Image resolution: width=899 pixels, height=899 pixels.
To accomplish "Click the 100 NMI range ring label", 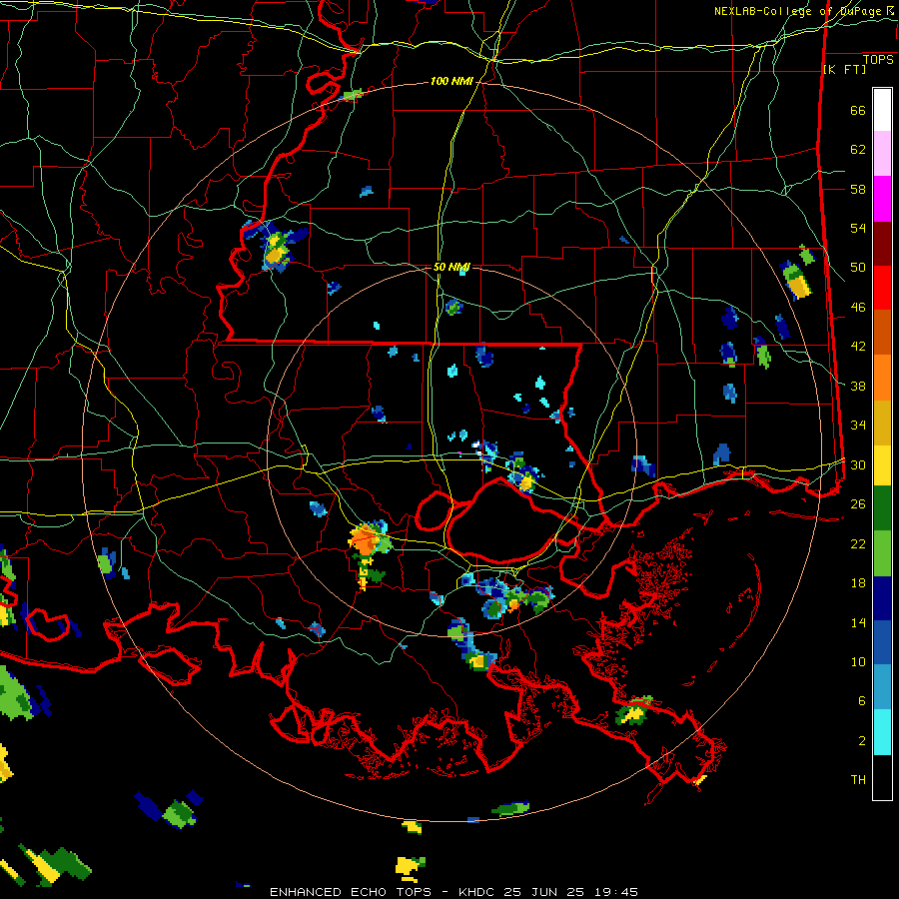I will (x=451, y=82).
